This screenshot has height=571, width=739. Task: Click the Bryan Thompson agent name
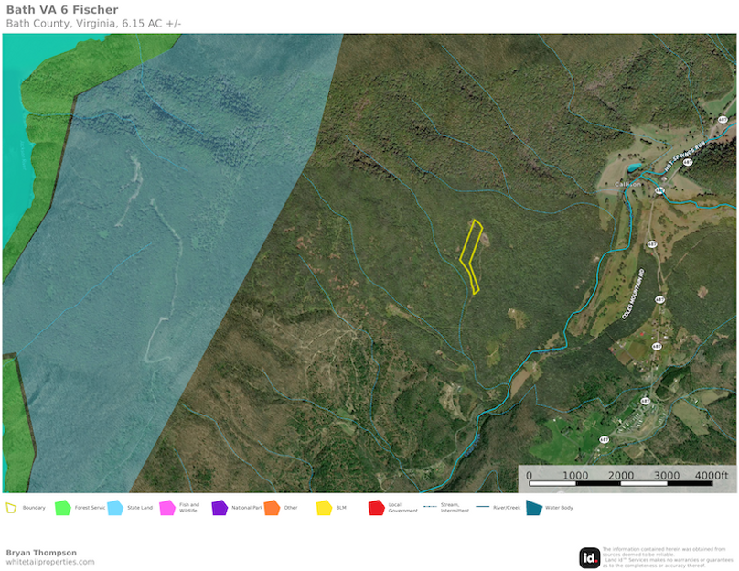[41, 552]
